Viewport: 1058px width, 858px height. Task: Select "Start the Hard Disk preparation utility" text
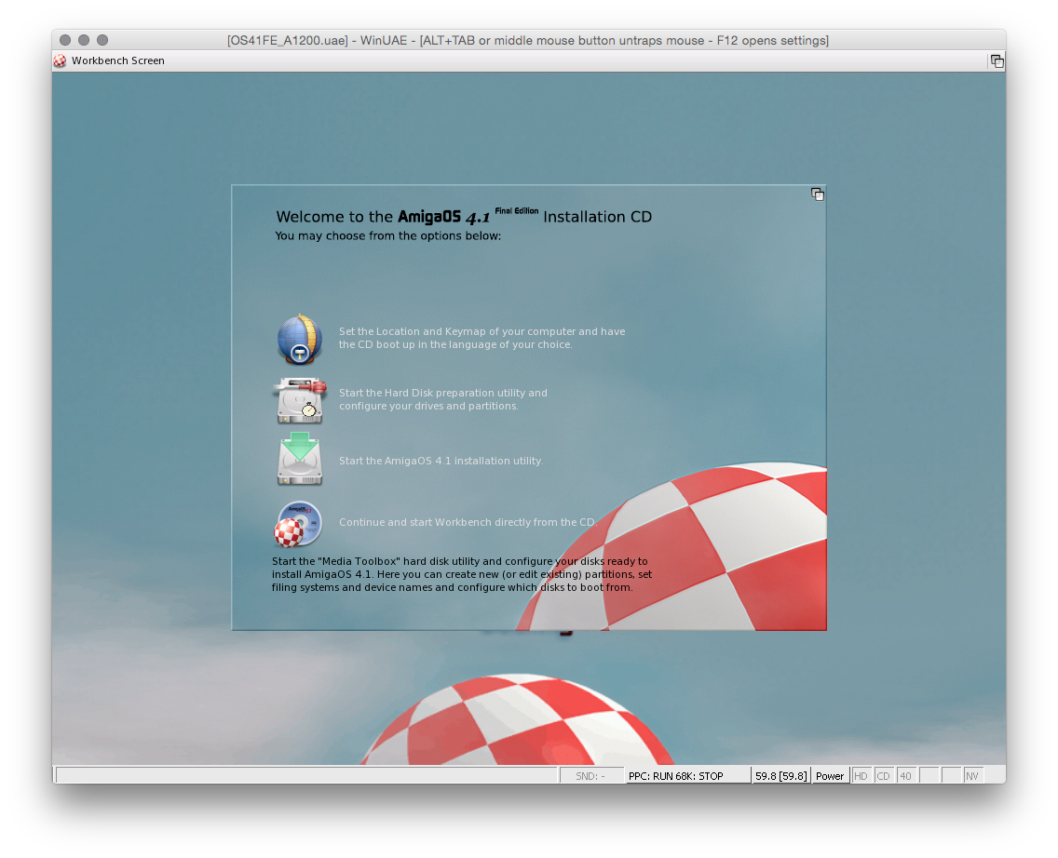(442, 399)
